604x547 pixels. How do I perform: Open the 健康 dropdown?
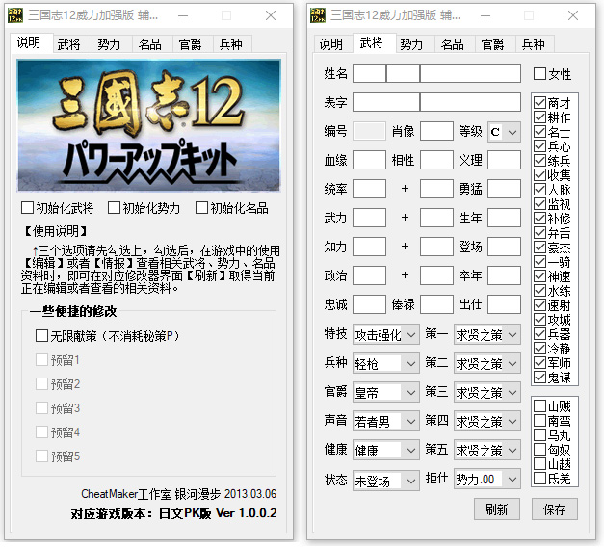click(x=386, y=450)
